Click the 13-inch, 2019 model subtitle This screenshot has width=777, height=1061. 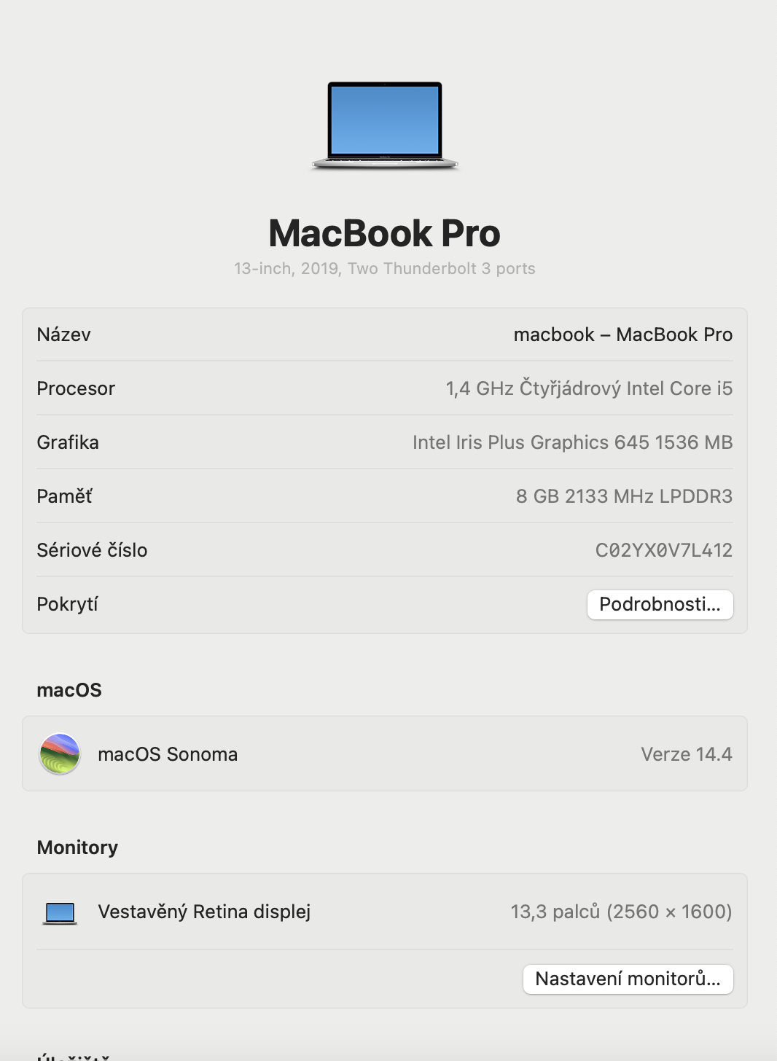(x=384, y=269)
